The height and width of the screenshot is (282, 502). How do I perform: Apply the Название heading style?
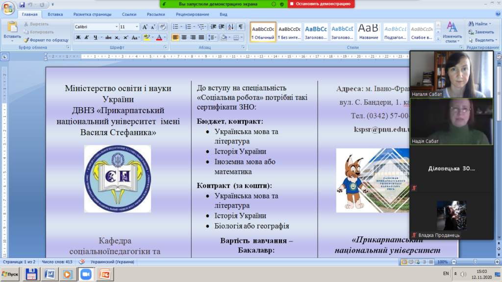(x=369, y=32)
